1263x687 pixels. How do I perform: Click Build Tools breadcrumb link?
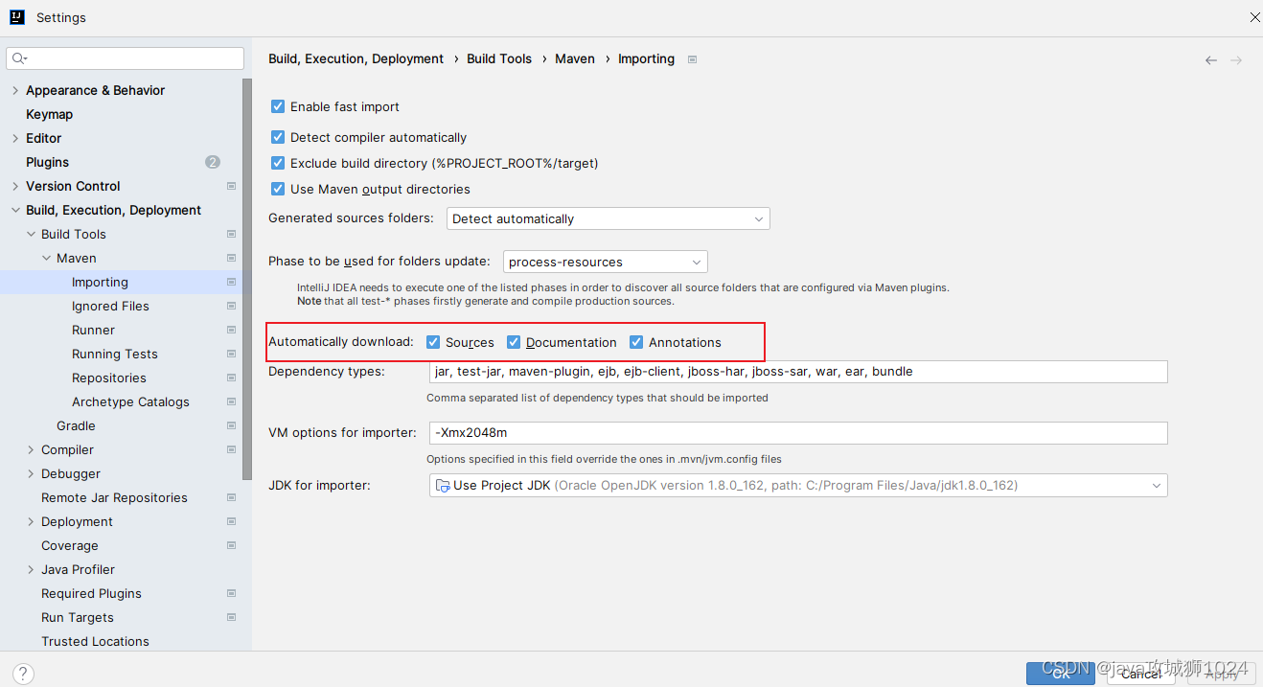pos(499,58)
